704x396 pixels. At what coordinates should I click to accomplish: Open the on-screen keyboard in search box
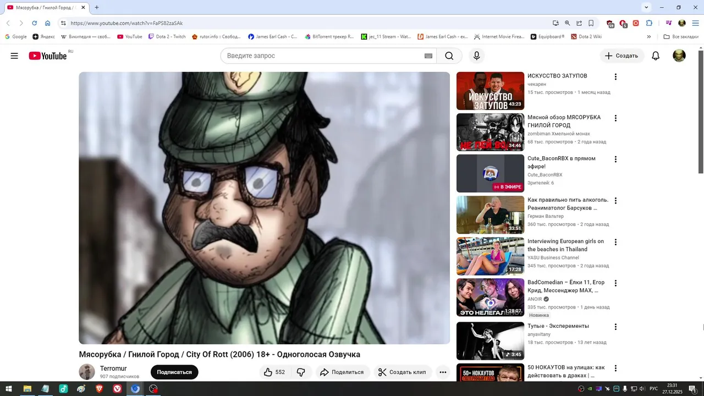pyautogui.click(x=428, y=56)
